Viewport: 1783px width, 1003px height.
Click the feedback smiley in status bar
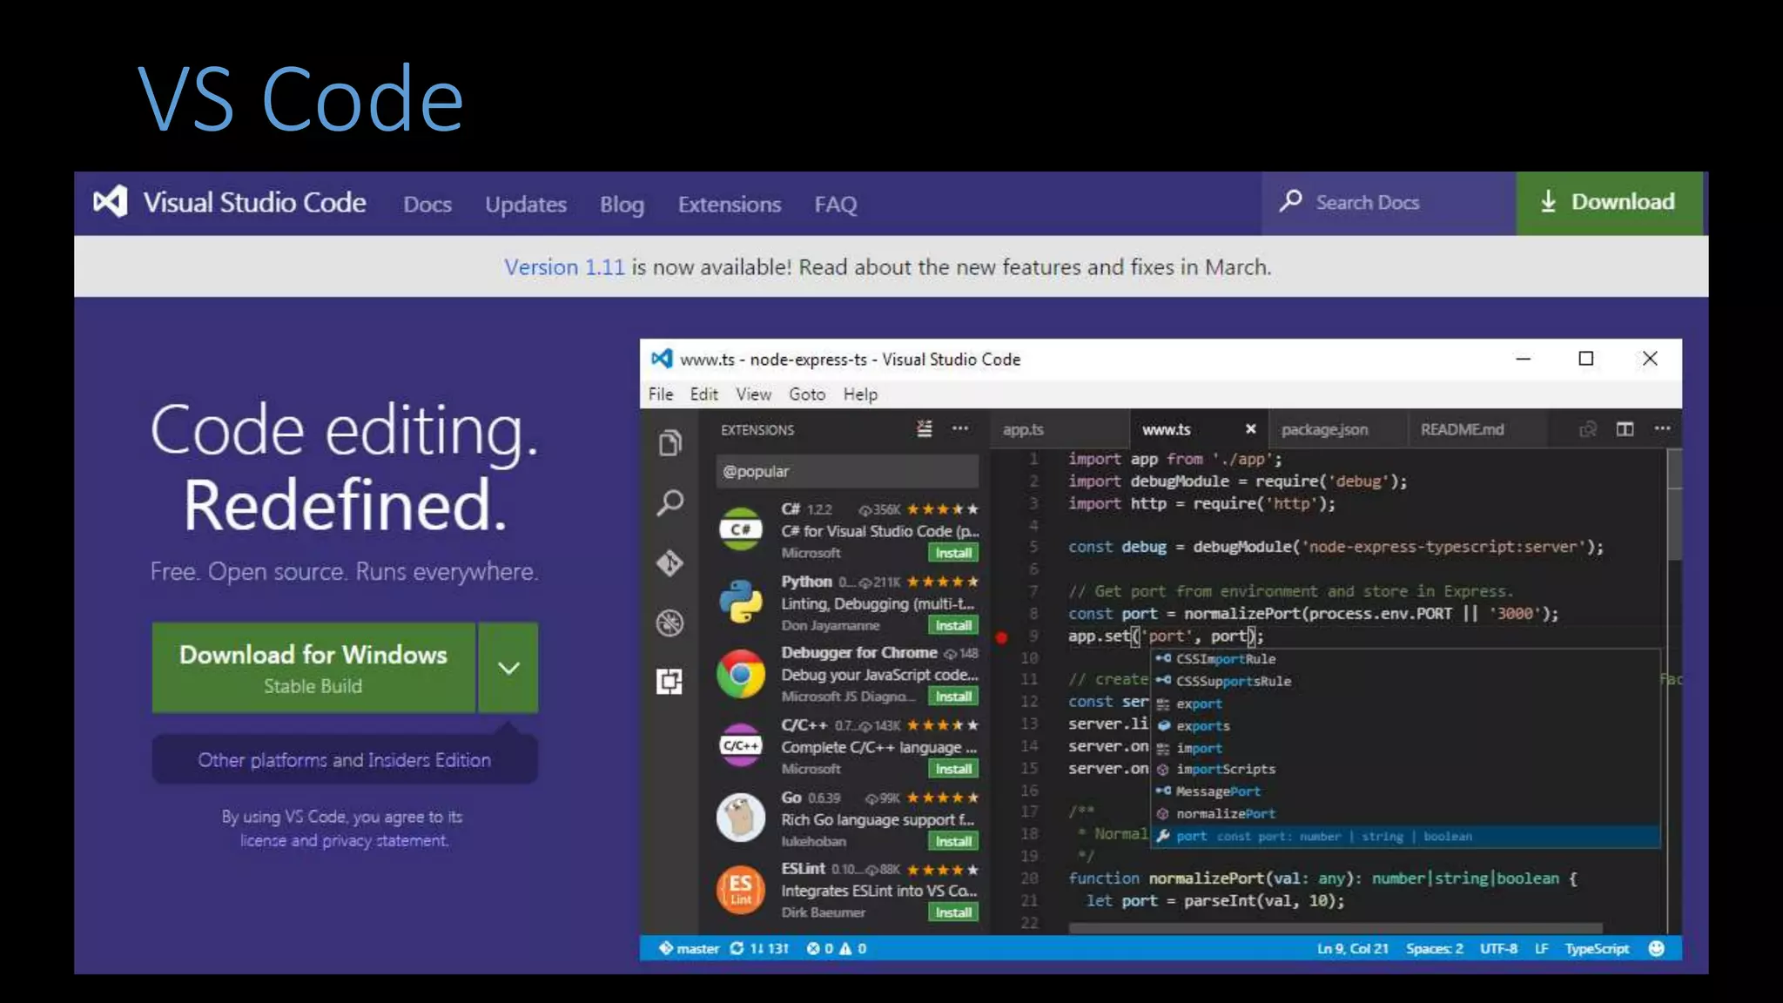pos(1657,948)
